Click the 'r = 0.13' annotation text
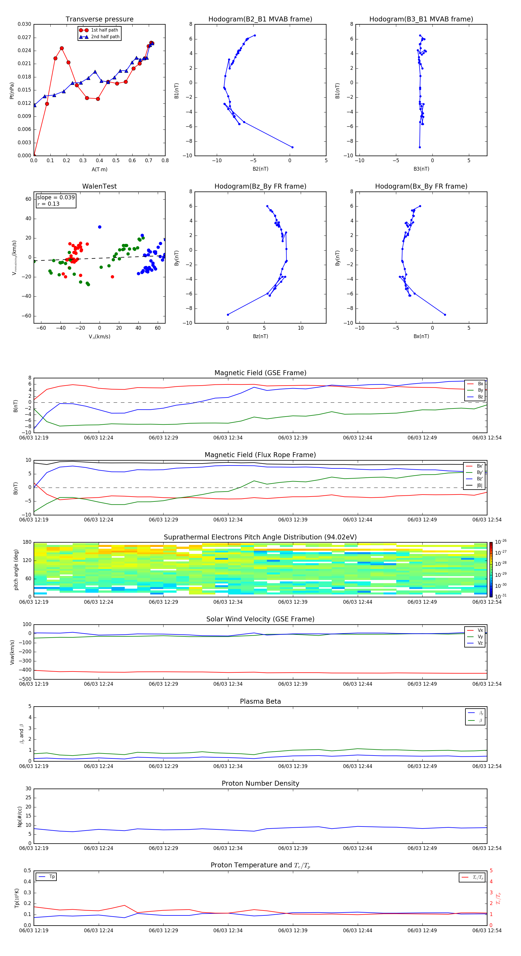The image size is (521, 956). click(48, 204)
